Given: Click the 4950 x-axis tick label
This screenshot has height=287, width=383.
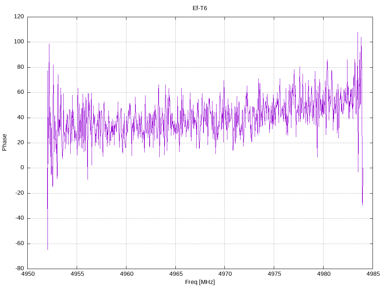Looking at the screenshot, I should tap(28, 274).
